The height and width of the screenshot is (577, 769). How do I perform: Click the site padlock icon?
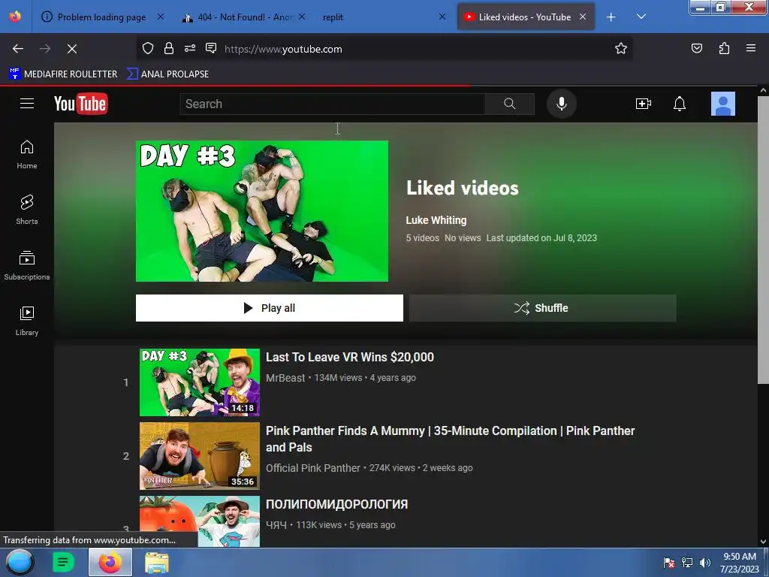click(169, 48)
